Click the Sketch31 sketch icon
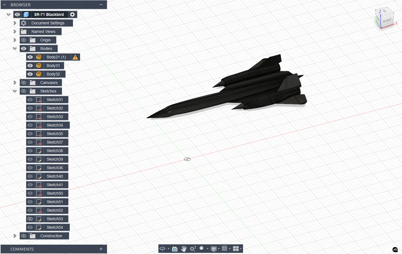This screenshot has width=402, height=254. coord(39,100)
